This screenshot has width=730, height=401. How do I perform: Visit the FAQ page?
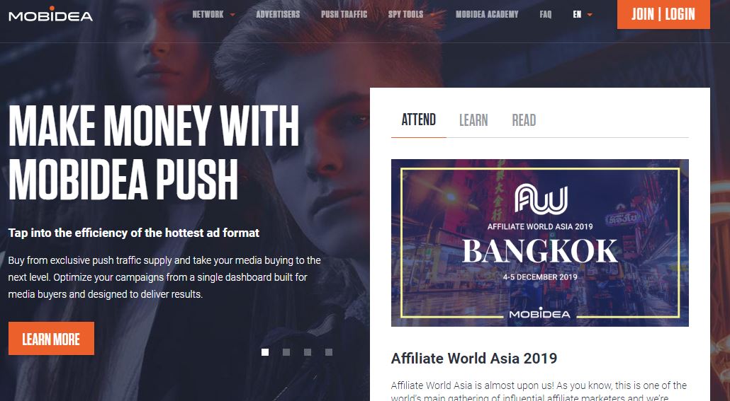(546, 14)
